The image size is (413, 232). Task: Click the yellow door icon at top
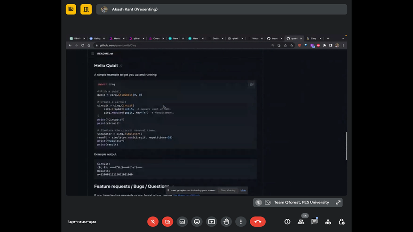tap(86, 9)
